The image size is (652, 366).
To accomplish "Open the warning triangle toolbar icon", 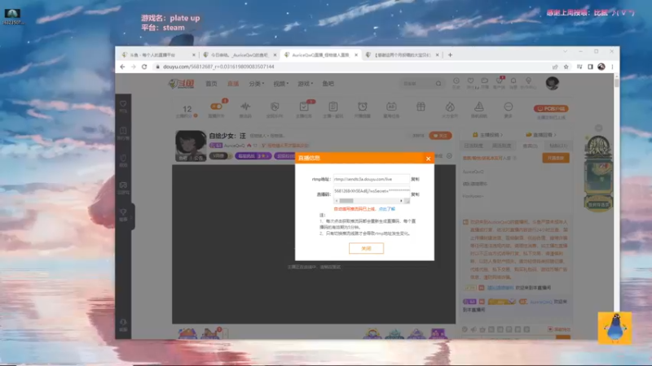I will (479, 107).
